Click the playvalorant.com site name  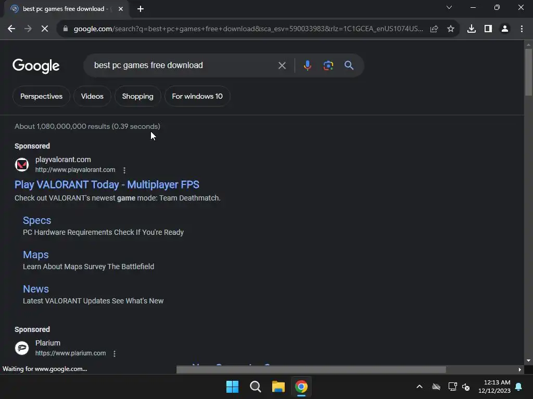click(x=63, y=159)
